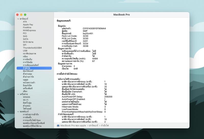Click MacBook Pro ของ apple in the path bar
The height and width of the screenshot is (139, 204).
click(x=73, y=125)
